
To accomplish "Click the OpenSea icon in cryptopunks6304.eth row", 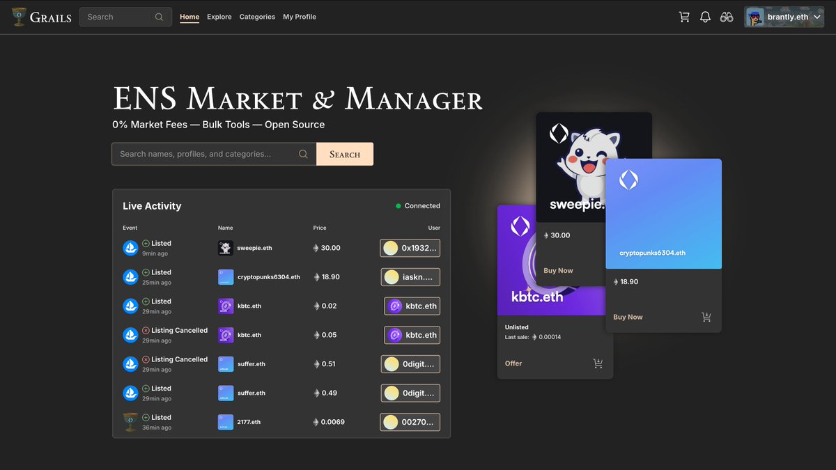I will 130,277.
